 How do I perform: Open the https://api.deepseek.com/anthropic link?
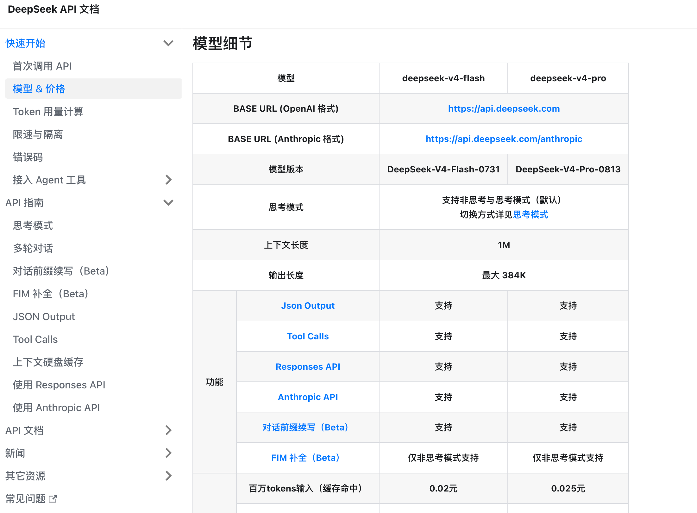504,139
